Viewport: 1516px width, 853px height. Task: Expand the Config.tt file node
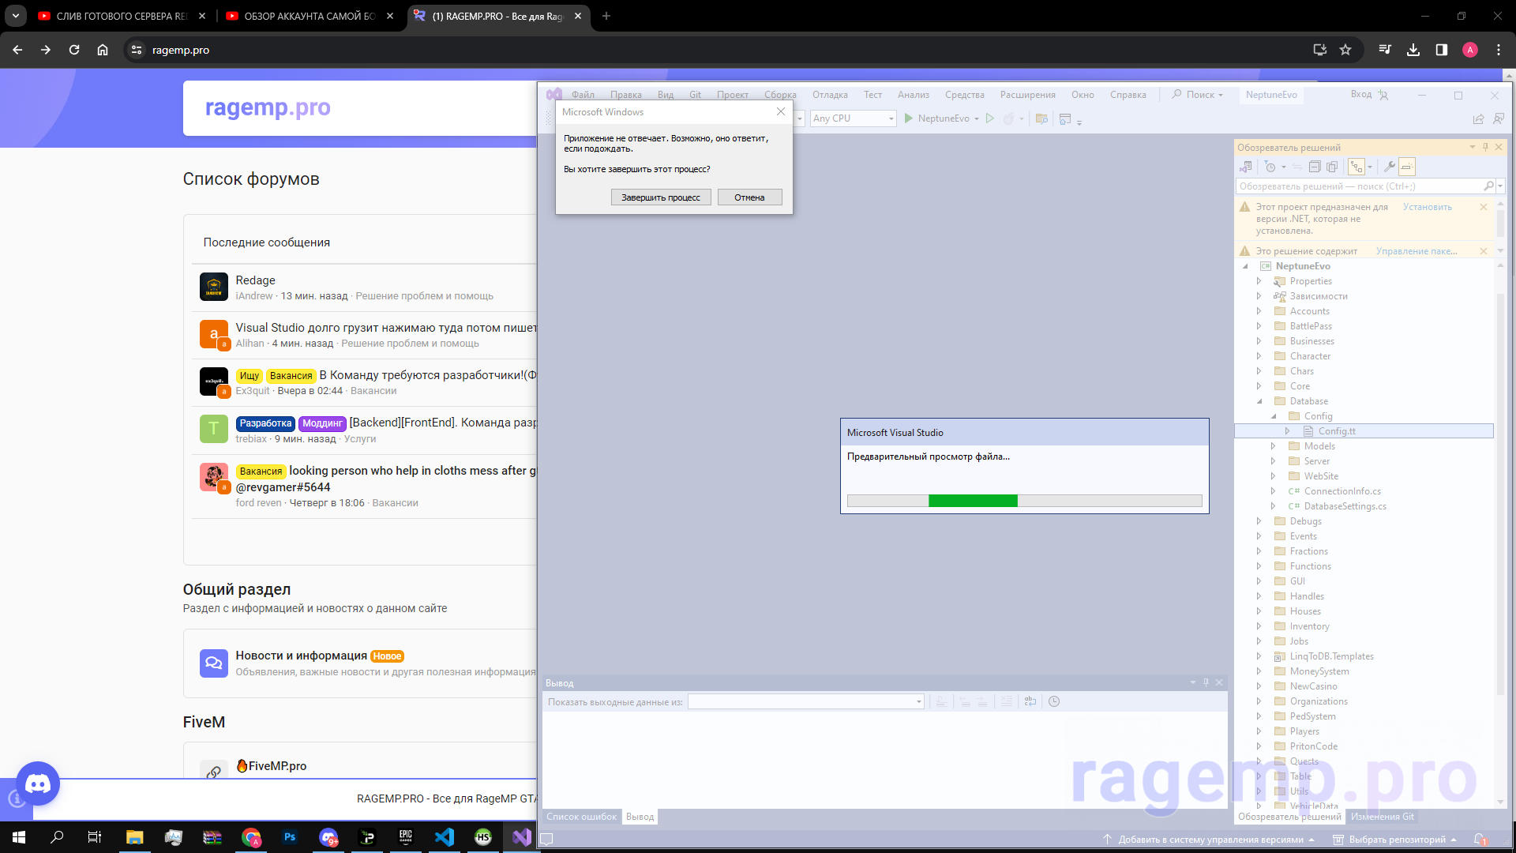(x=1287, y=431)
